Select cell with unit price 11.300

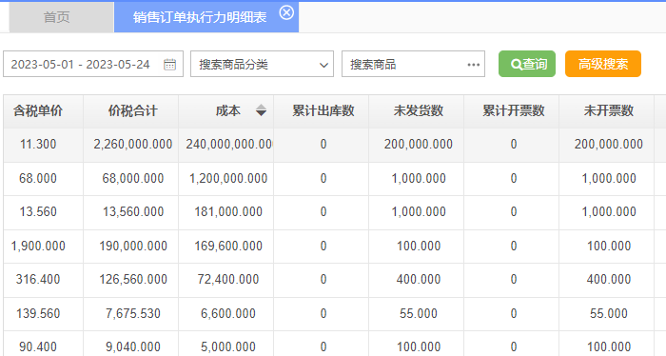click(x=44, y=145)
